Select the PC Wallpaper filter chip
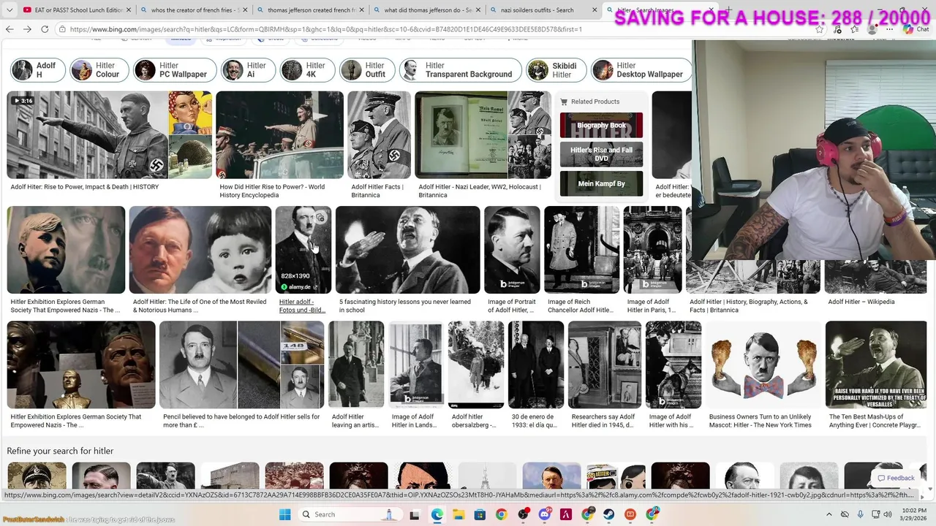The width and height of the screenshot is (936, 526). 175,70
